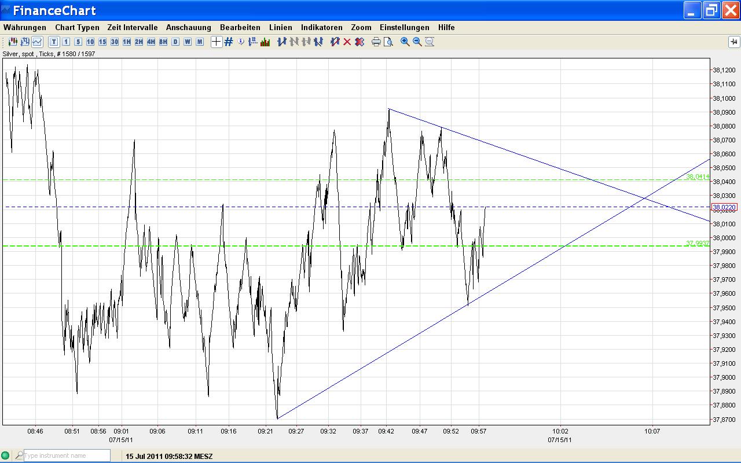Click the 09:42 time axis label
Screen dimensions: 741x463
pos(387,431)
